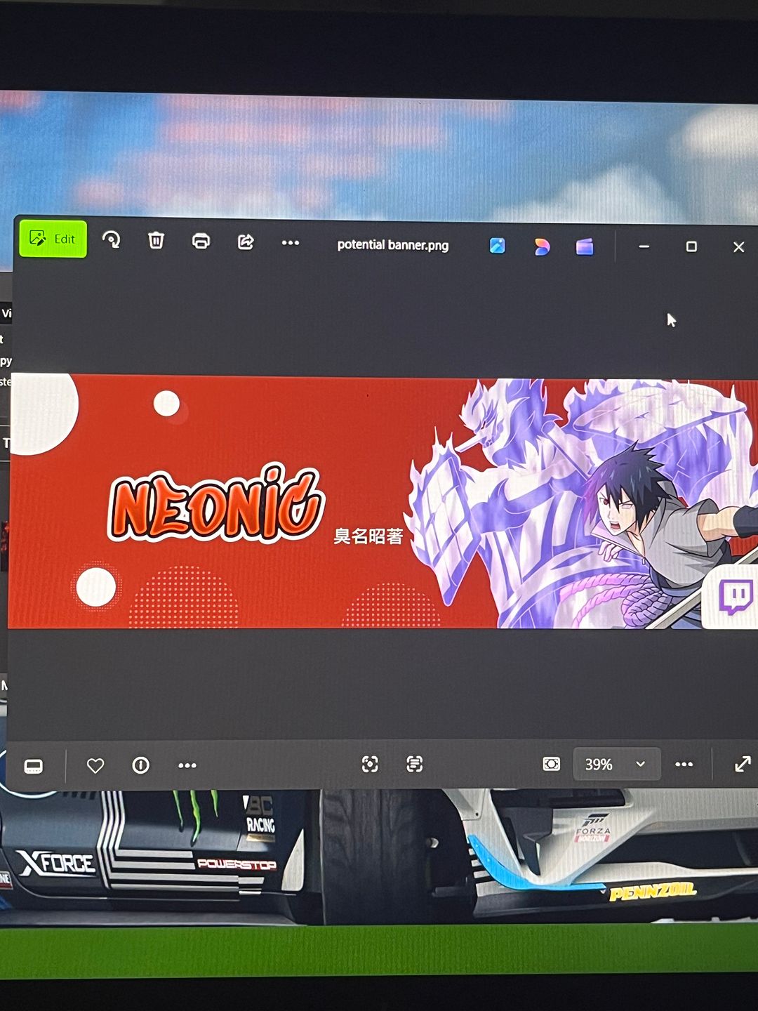Maximize the Photos window
The image size is (758, 1011).
click(691, 246)
